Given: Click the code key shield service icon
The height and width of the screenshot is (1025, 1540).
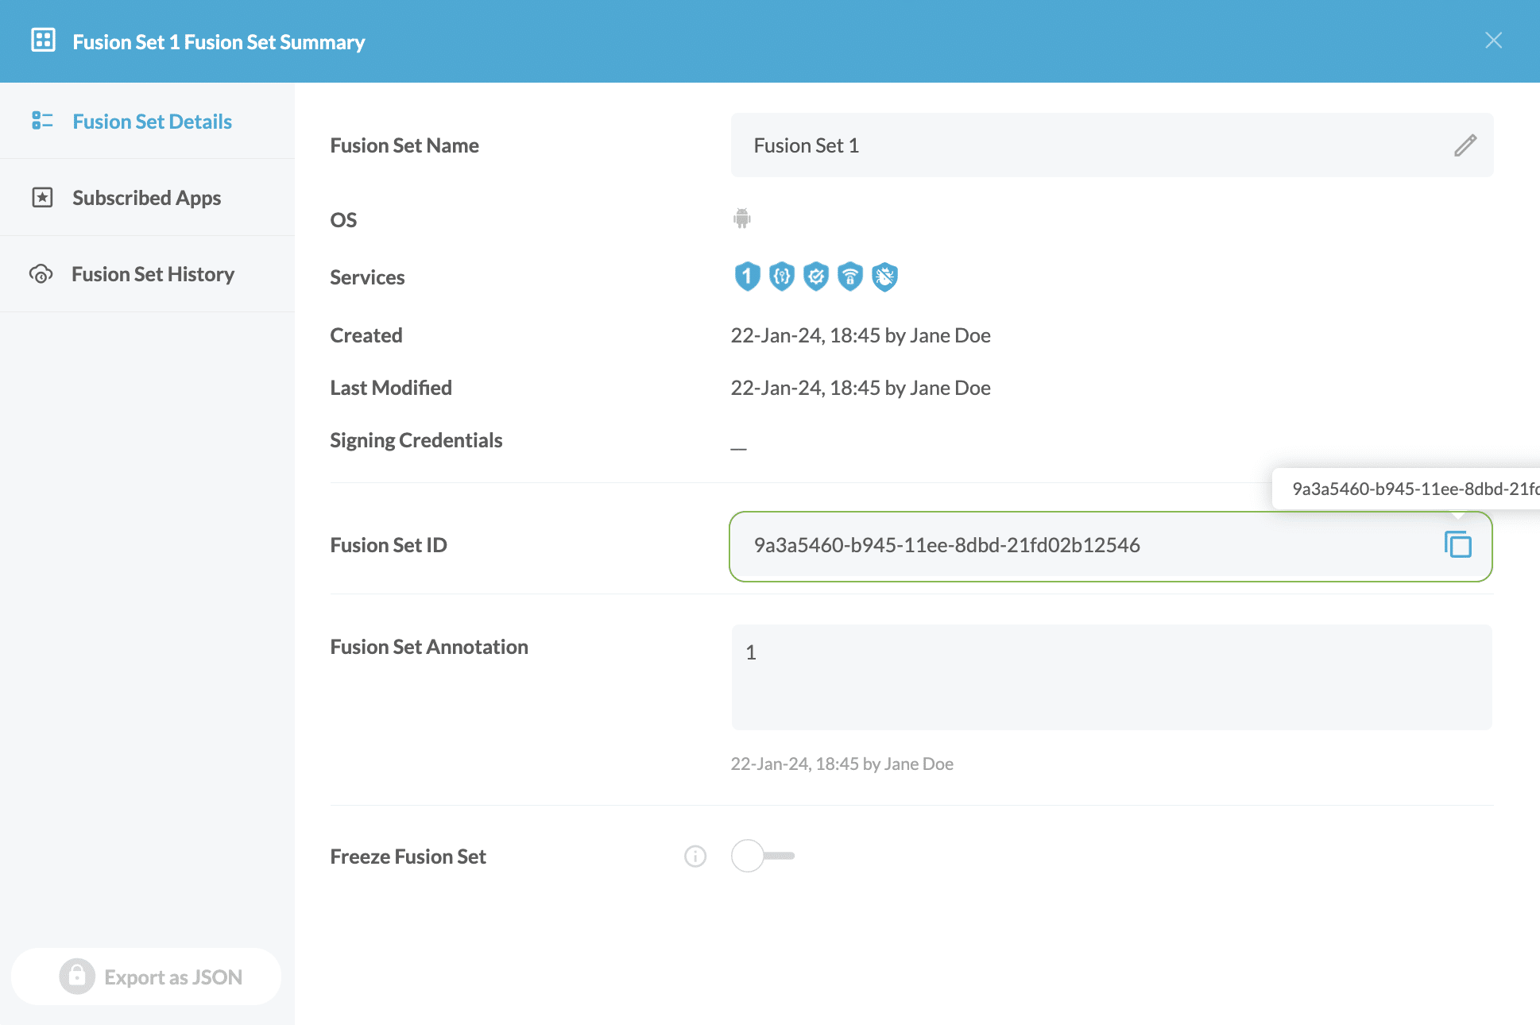Looking at the screenshot, I should (x=782, y=277).
